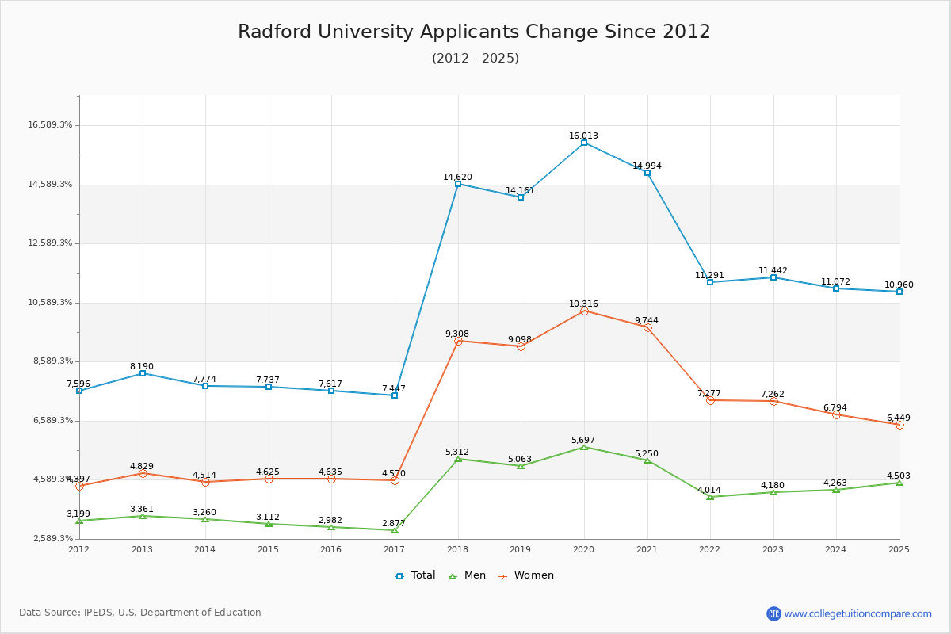Select the Women point labeled 6,794
Viewport: 951px width, 634px height.
point(836,414)
